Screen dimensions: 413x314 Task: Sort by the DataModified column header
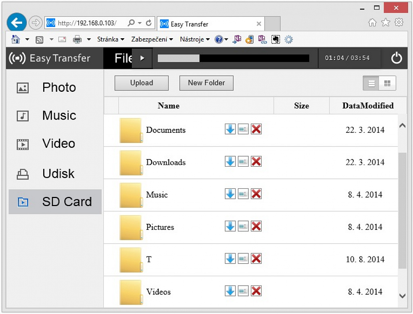[x=368, y=105]
